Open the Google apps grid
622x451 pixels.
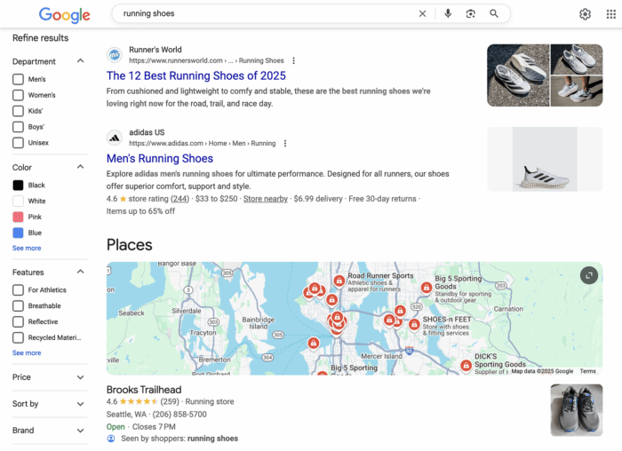610,14
